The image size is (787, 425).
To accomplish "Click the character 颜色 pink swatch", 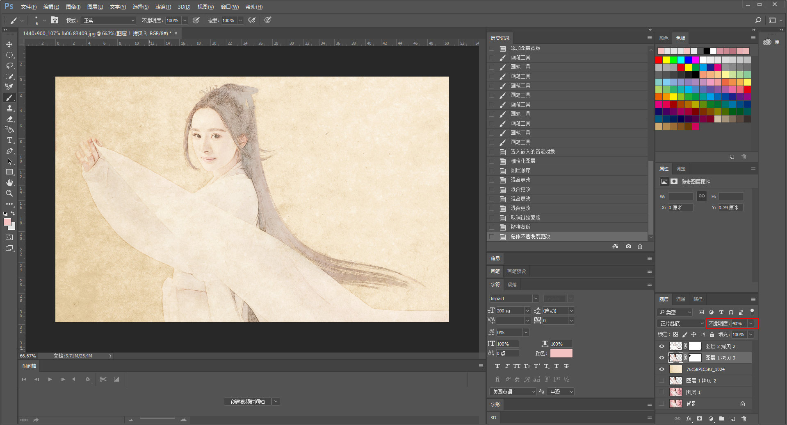I will 561,353.
